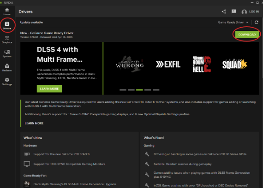Viewport: 263px width, 188px height.
Task: Maximize the NVIDIA app window
Action: click(x=257, y=2)
